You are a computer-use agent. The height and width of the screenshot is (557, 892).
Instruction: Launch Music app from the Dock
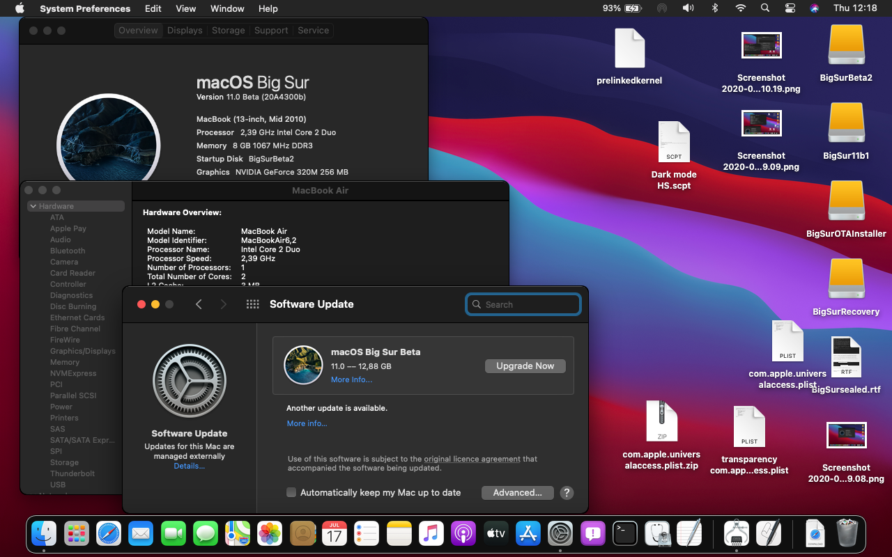(x=431, y=534)
